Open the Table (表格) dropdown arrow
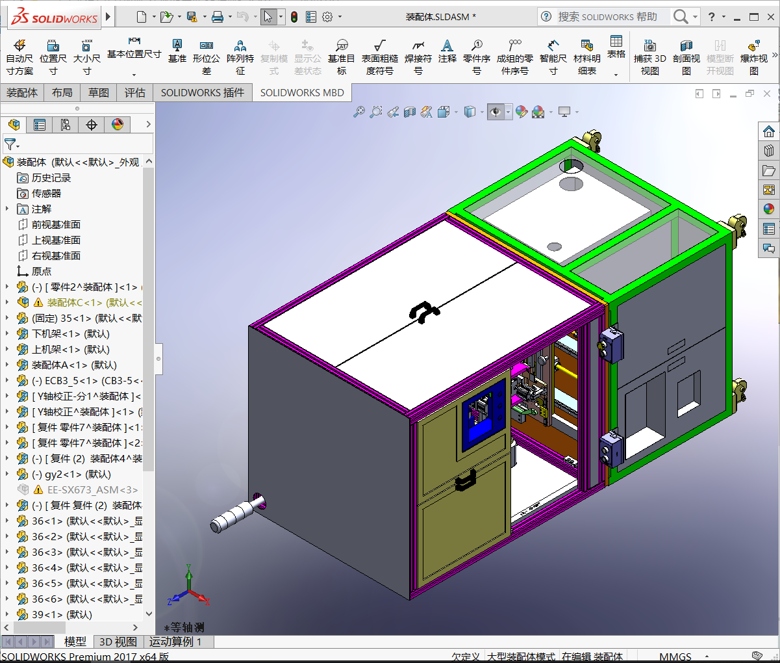This screenshot has width=780, height=663. click(x=616, y=75)
